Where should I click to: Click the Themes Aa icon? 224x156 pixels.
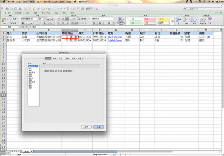click(202, 20)
